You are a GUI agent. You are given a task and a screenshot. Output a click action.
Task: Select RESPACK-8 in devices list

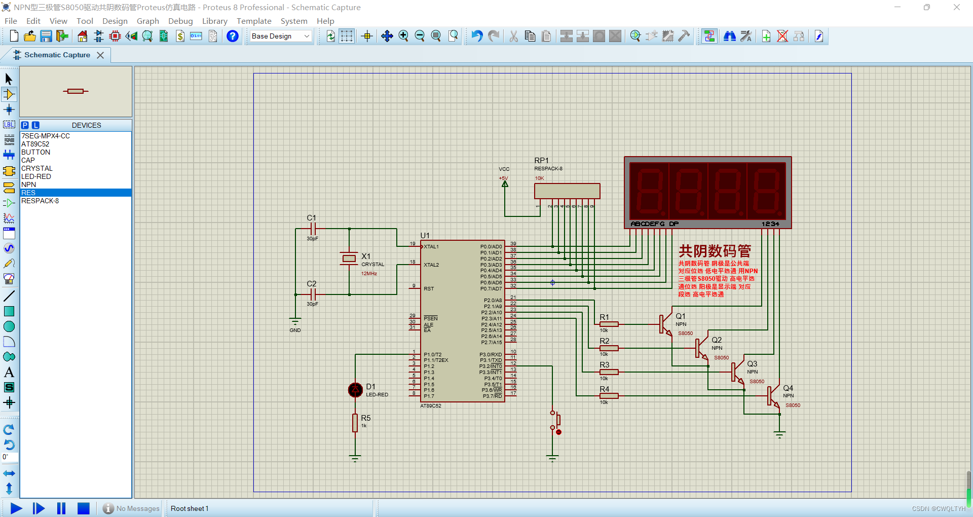(76, 201)
